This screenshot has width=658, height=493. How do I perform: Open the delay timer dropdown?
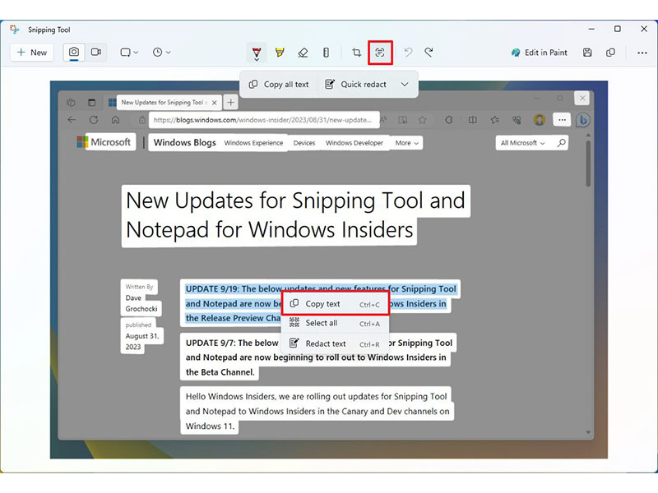[161, 53]
